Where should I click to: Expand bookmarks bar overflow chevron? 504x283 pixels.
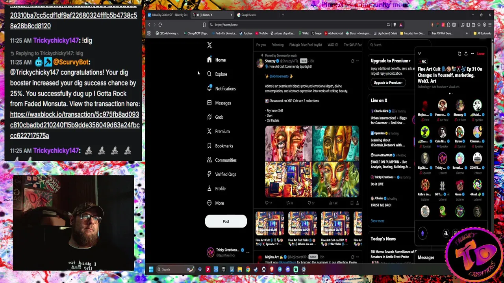pyautogui.click(x=467, y=33)
